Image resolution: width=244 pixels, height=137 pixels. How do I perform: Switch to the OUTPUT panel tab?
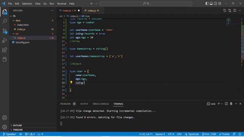[84, 104]
